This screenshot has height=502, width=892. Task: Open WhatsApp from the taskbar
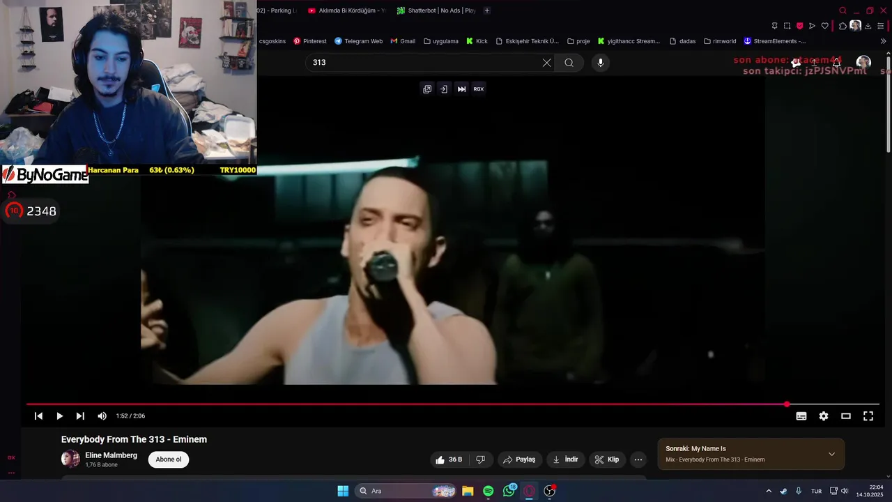pos(509,491)
